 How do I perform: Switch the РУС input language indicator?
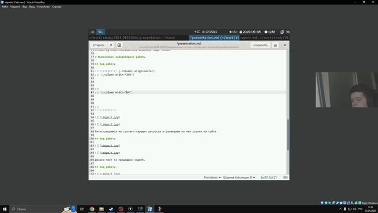[360, 209]
